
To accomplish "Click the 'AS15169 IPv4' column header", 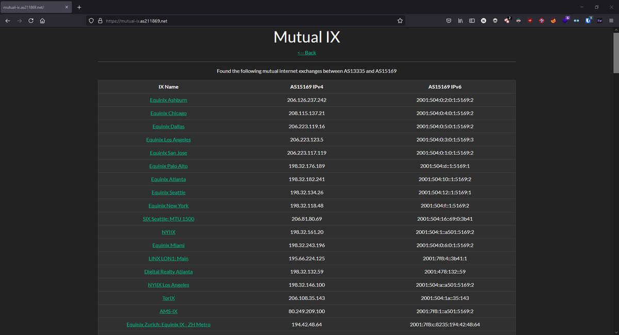I will tap(306, 87).
